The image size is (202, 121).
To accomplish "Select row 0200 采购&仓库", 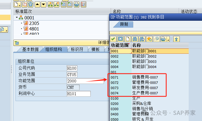I will click(x=149, y=104).
